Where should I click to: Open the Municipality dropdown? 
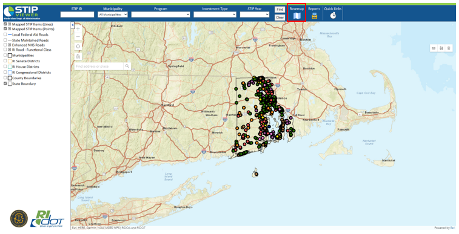click(x=113, y=15)
